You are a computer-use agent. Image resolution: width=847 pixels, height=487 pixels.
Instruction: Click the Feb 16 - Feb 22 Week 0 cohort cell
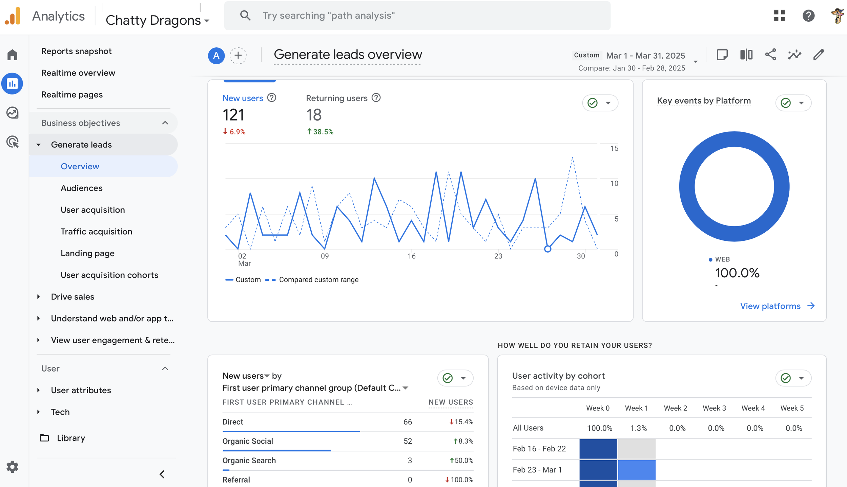point(598,449)
